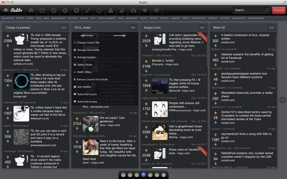The height and width of the screenshot is (179, 287).
Task: Select the sixth page dot
Action: pyautogui.click(x=157, y=175)
